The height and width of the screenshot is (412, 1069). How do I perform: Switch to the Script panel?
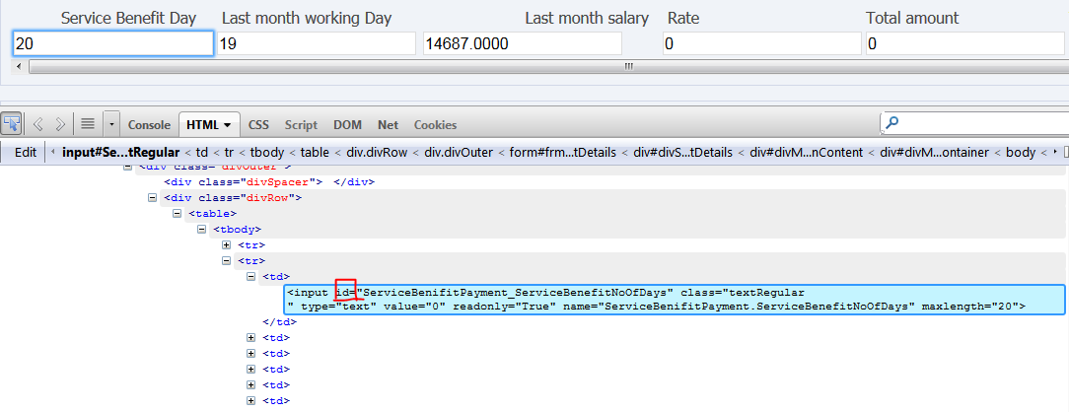[x=301, y=125]
